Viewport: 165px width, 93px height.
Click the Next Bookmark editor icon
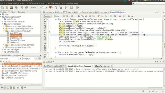pyautogui.click(x=102, y=16)
